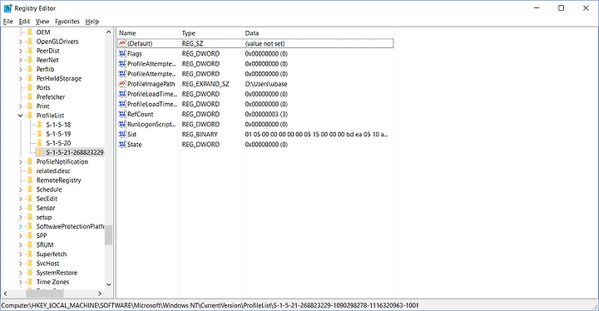Click the tree pane scroll right arrow
This screenshot has height=311, width=599.
click(x=100, y=294)
